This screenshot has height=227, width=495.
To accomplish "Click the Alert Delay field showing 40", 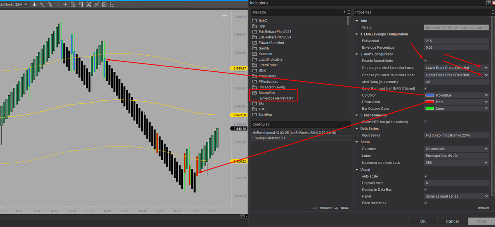I will coord(456,82).
